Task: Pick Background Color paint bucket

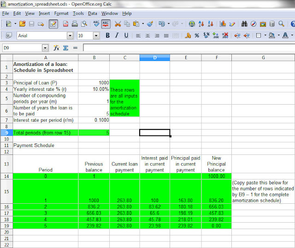Action: (x=271, y=35)
